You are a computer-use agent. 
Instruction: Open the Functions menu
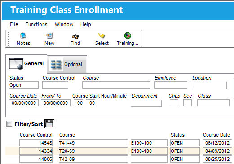coord(36,24)
